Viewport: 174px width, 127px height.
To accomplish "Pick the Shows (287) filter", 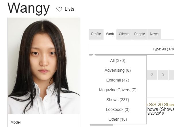I will coord(118,100).
